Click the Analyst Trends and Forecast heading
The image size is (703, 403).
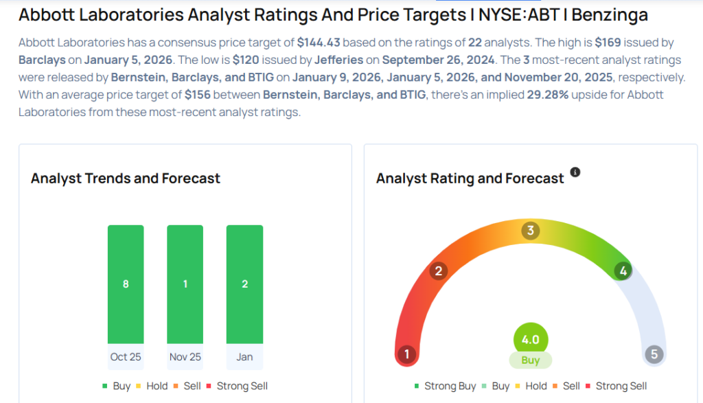(x=126, y=179)
